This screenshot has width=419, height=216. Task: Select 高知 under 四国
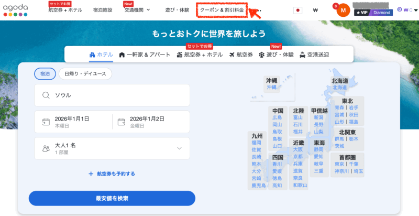click(x=277, y=185)
